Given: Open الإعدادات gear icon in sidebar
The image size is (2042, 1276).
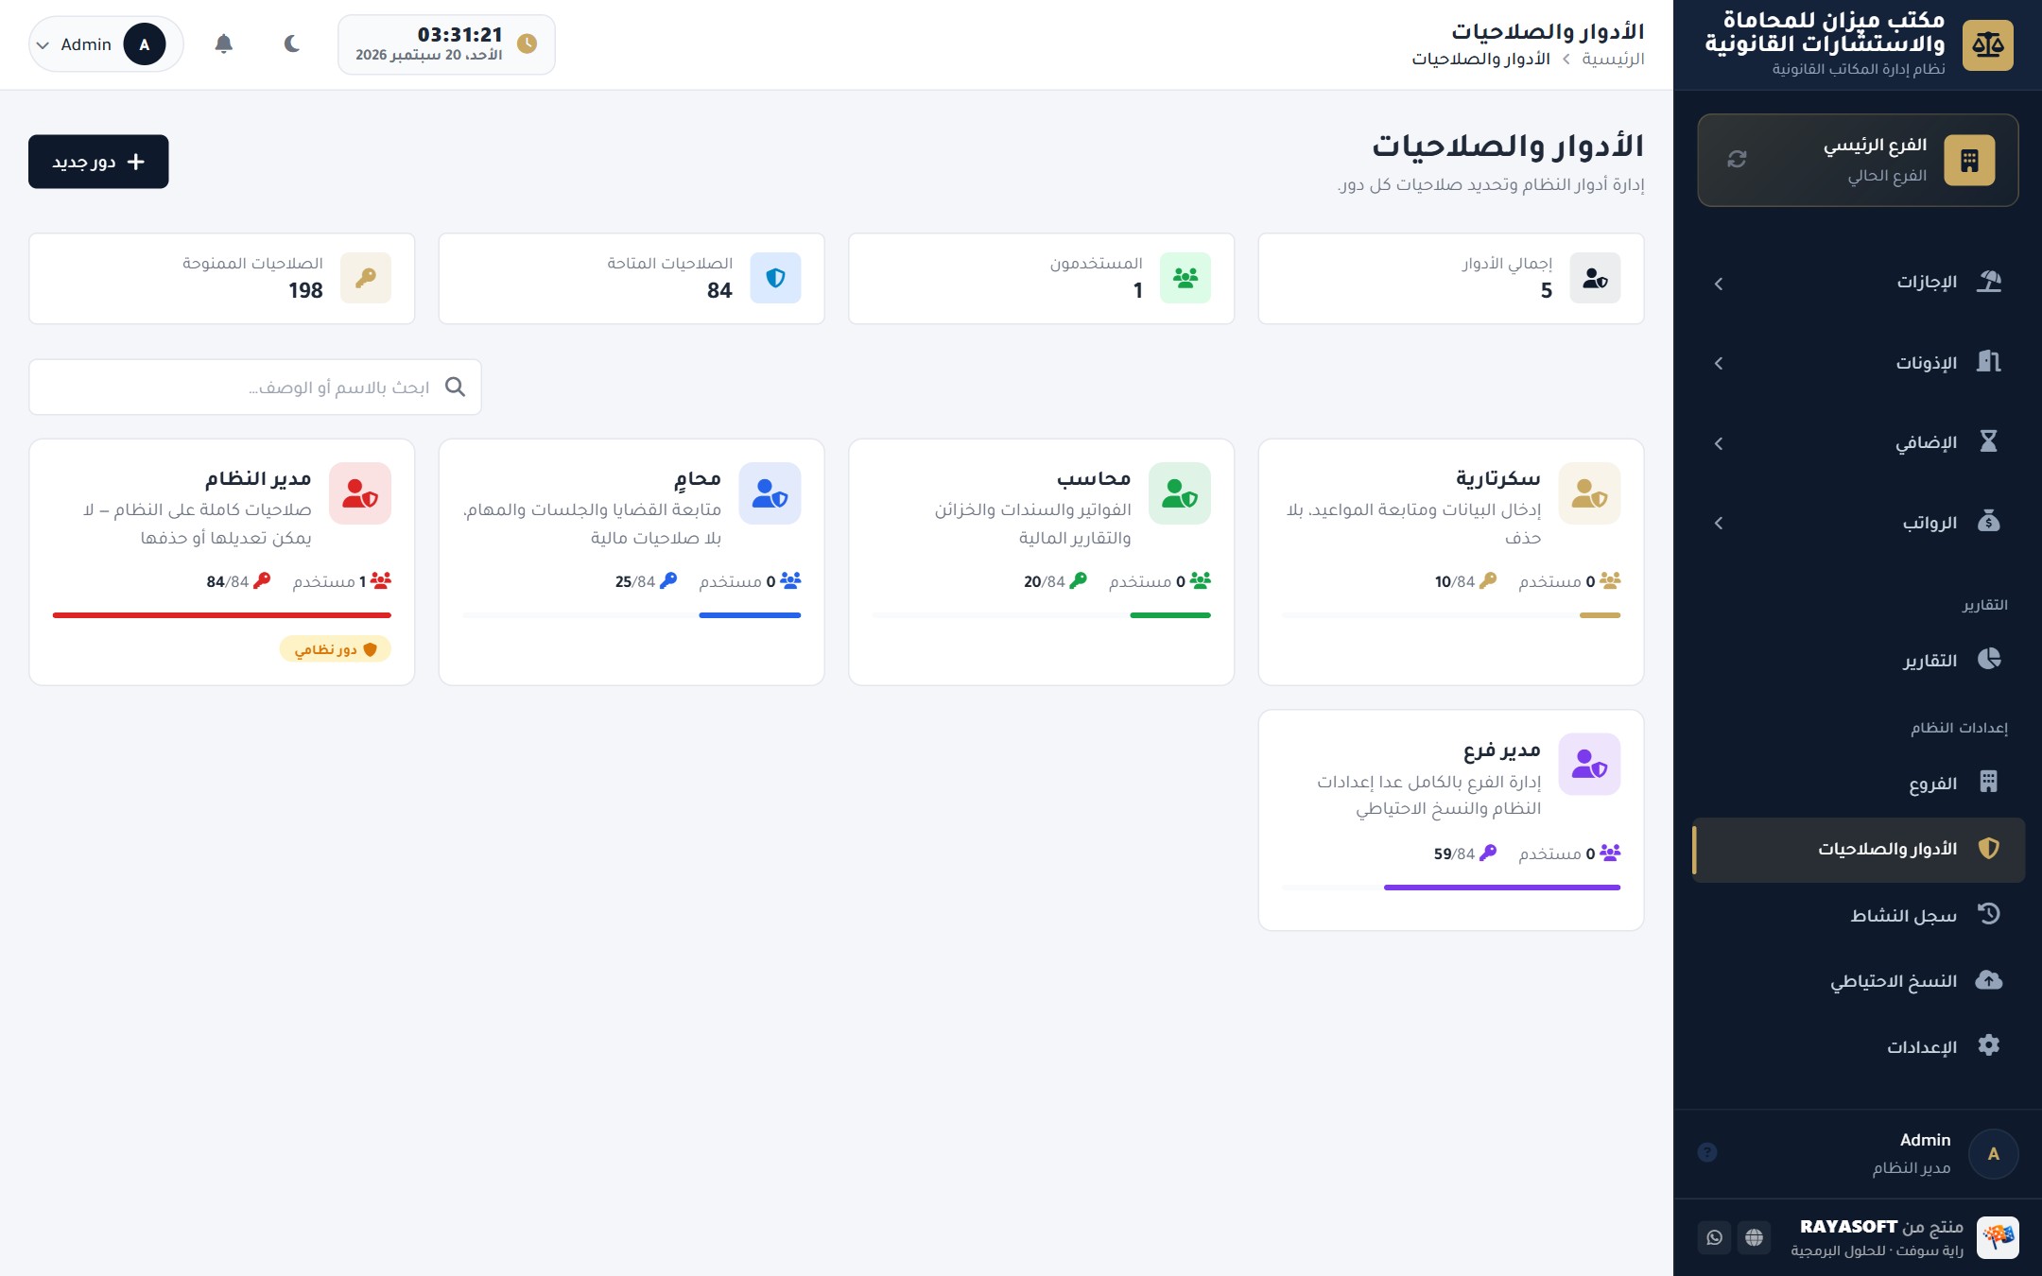Looking at the screenshot, I should point(1988,1045).
